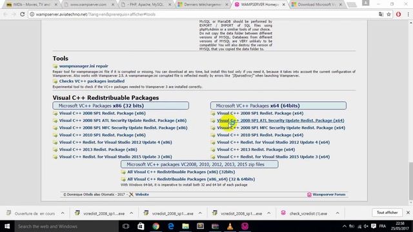Screen dimensions: 413x232
Task: Click the translate page icon in the address bar
Action: point(381,14)
